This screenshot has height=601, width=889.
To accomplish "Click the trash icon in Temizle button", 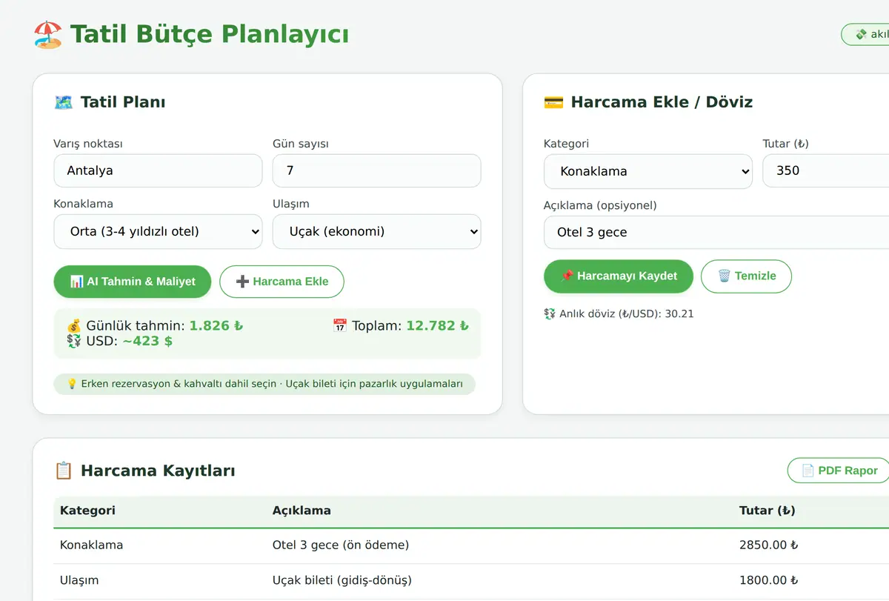I will (x=724, y=276).
